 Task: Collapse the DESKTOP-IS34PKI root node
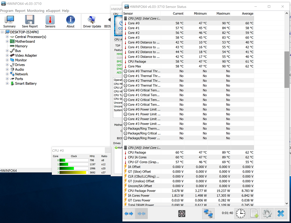(x=2, y=32)
